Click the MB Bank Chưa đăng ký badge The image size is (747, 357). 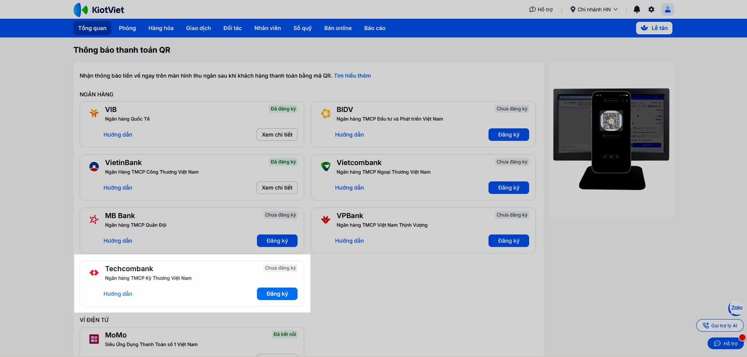(x=280, y=215)
